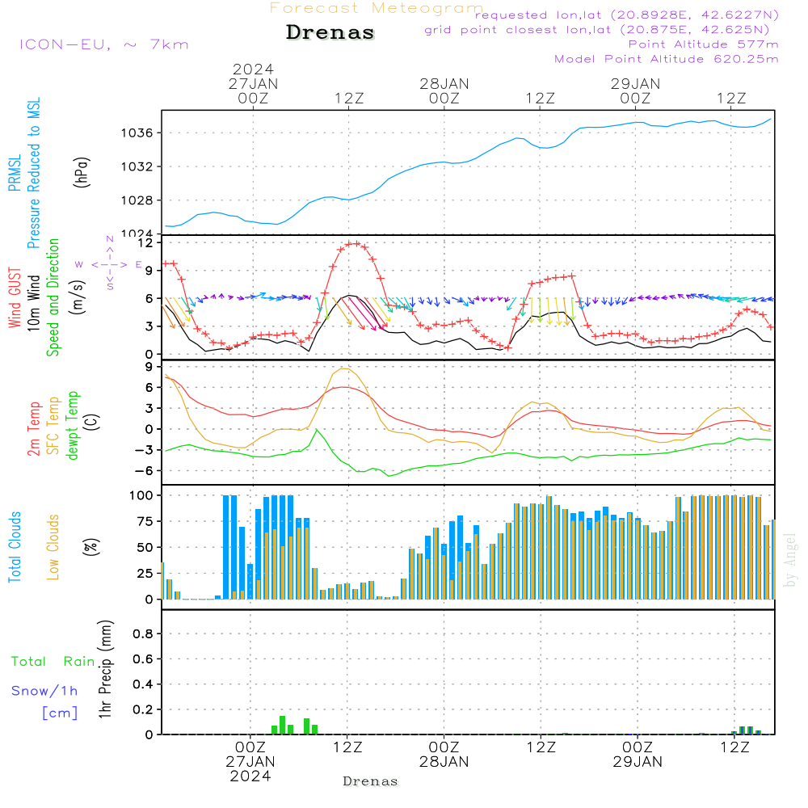Click the orange SFC Temp legend label
The height and width of the screenshot is (808, 808).
tap(53, 425)
